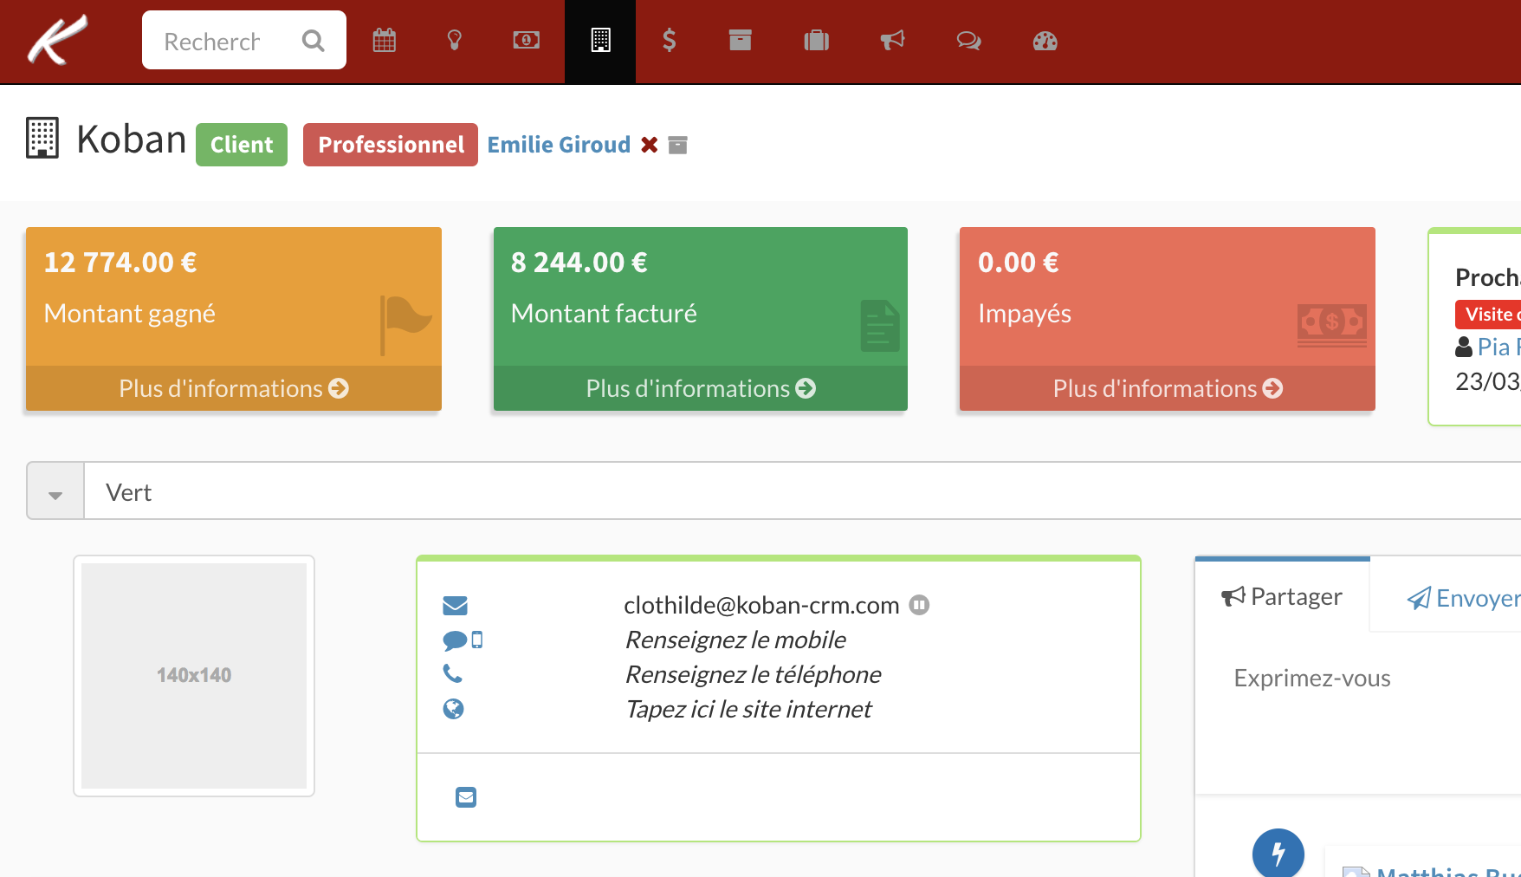
Task: Click the 0.00 € amount
Action: pyautogui.click(x=1019, y=263)
